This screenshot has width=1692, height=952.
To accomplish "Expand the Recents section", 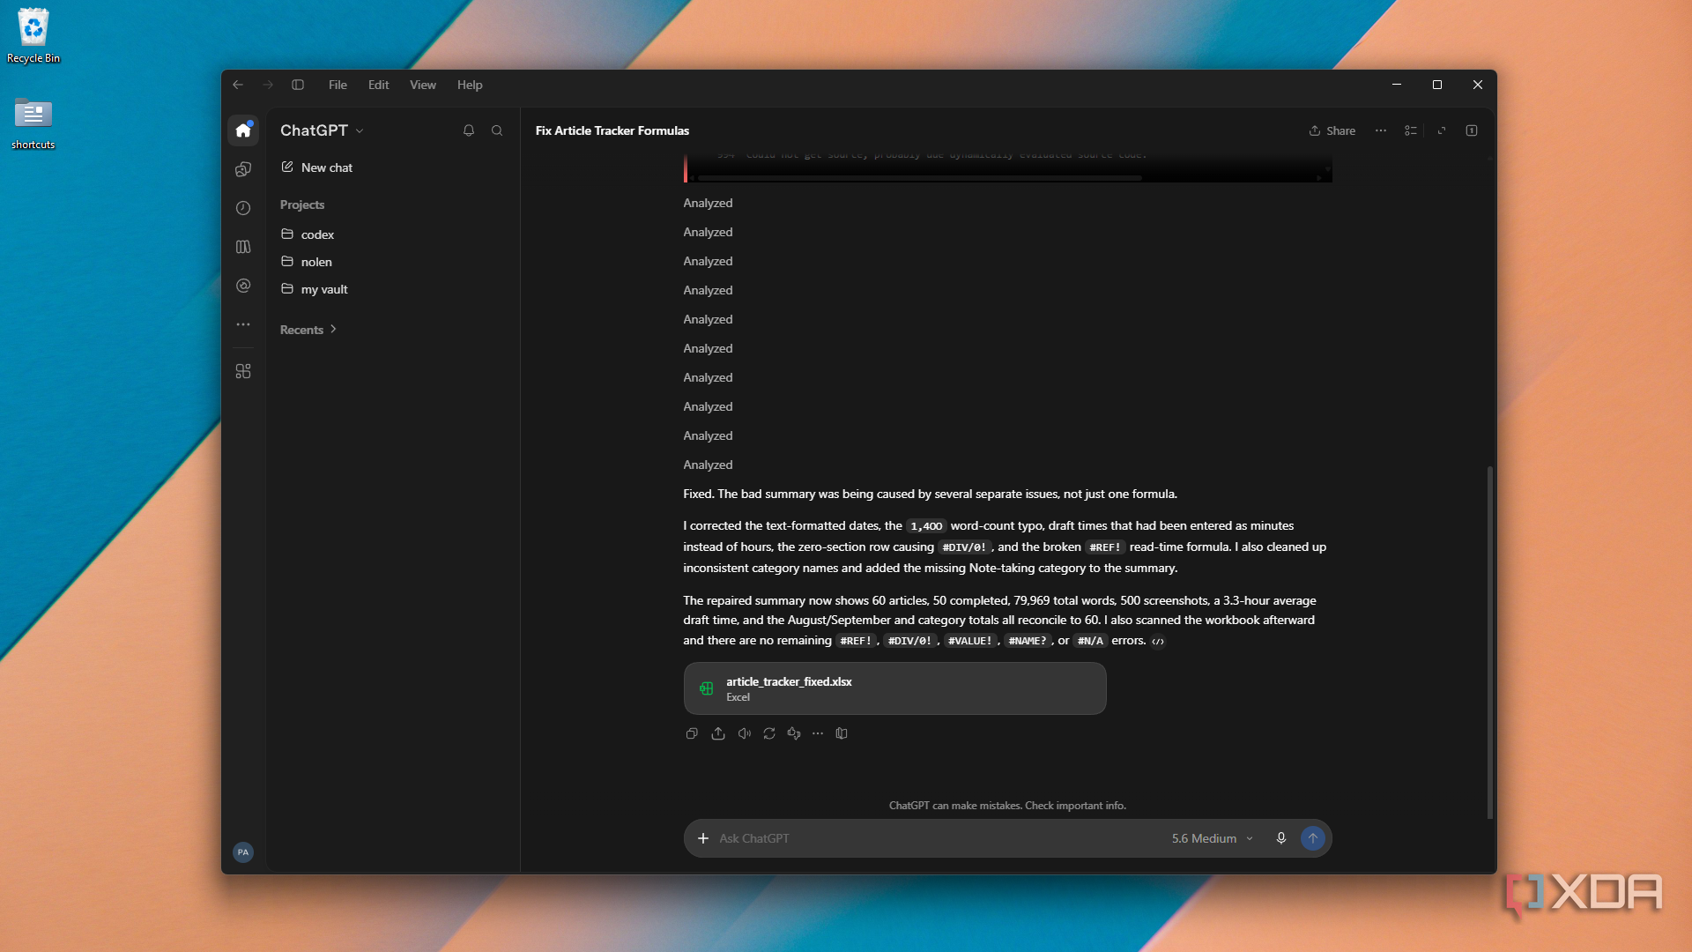I will point(308,330).
